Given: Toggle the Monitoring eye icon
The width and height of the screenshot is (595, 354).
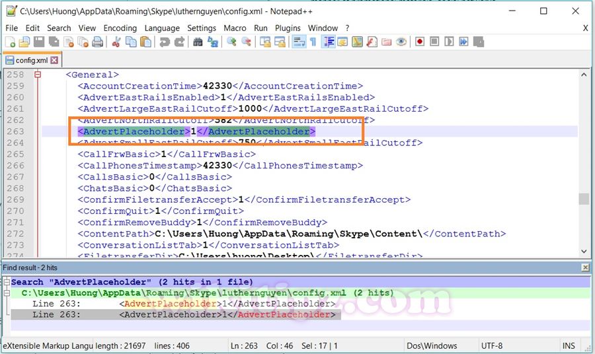Looking at the screenshot, I should [x=401, y=42].
